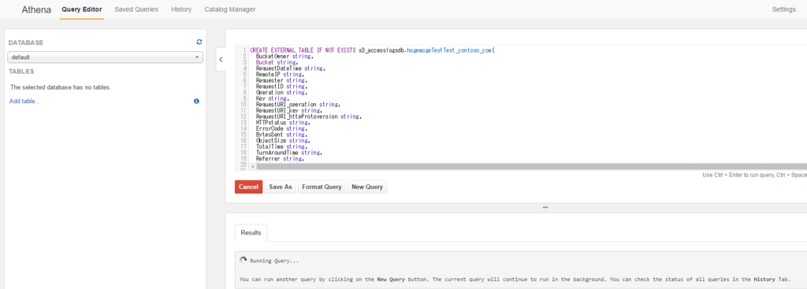807x289 pixels.
Task: Click inside the SQL query editor on line 1
Action: [x=372, y=50]
